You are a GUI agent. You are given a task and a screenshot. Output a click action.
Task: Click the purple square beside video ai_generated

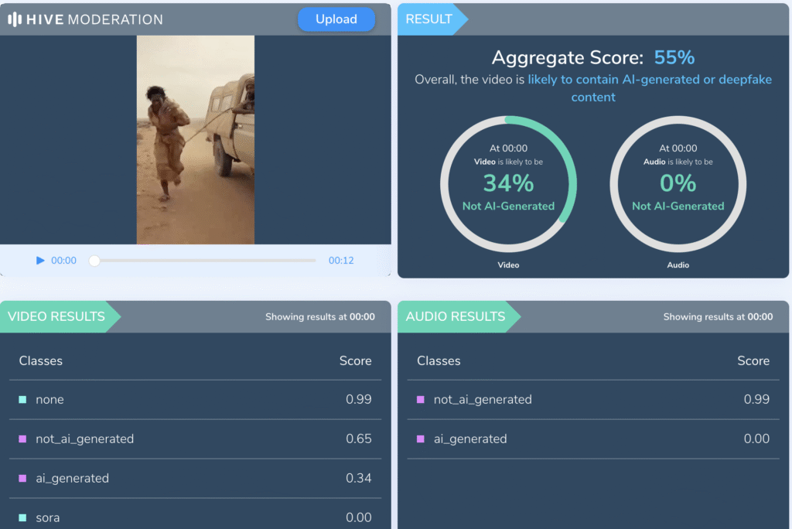point(22,479)
